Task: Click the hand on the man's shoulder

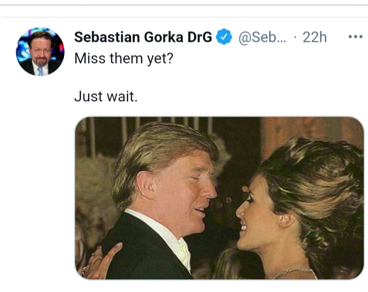Action: tap(102, 261)
